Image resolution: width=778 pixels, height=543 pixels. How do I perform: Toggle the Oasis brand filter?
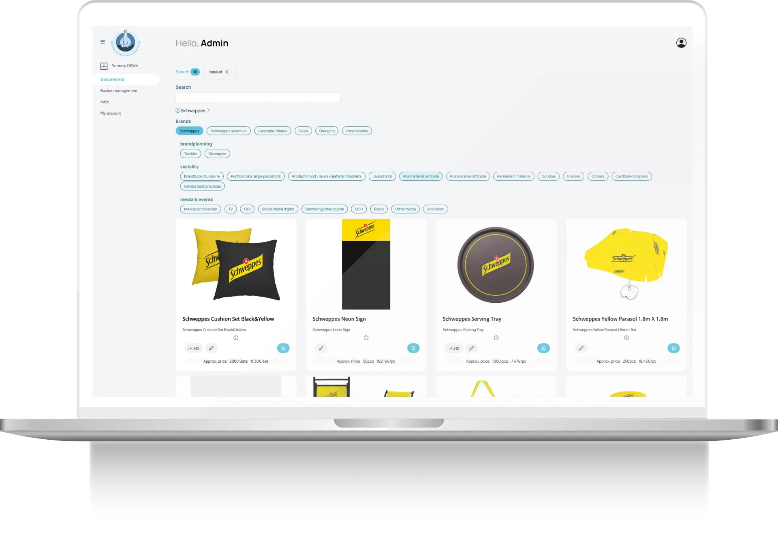tap(303, 131)
